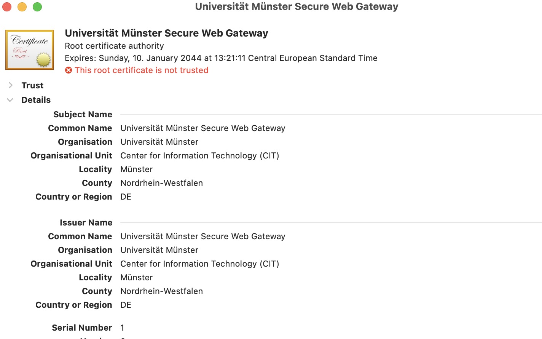The image size is (542, 339).
Task: Select the Issuer Name Country value DE
Action: point(126,305)
